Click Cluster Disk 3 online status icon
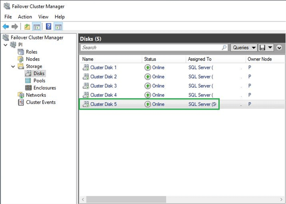The width and height of the screenshot is (286, 204). [148, 86]
